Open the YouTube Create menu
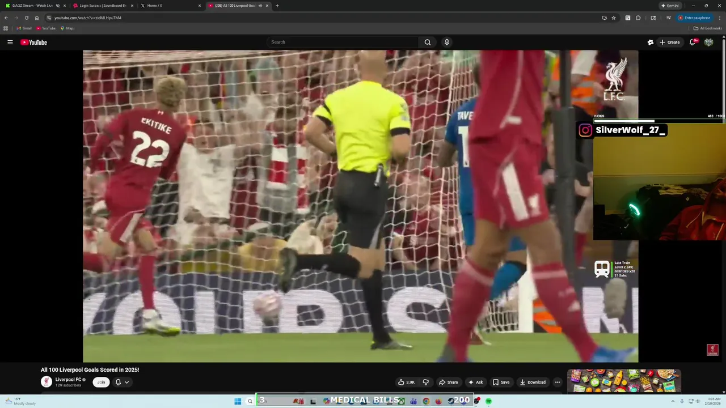726x408 pixels. coord(669,42)
